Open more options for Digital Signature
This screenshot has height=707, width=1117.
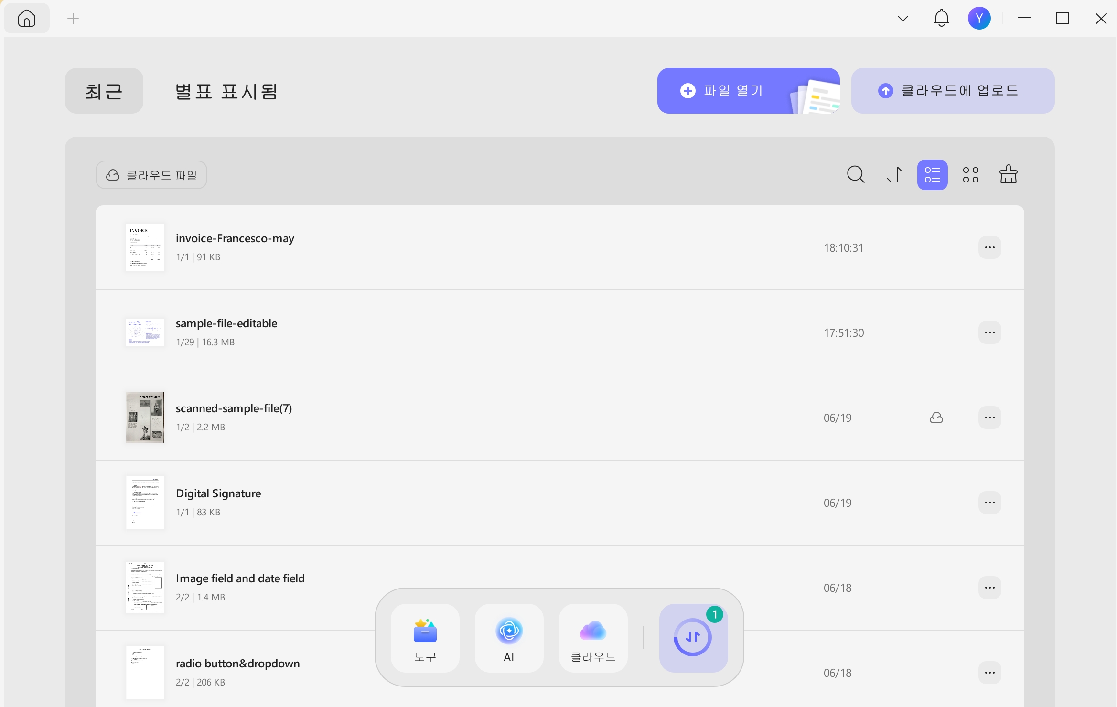pyautogui.click(x=989, y=503)
